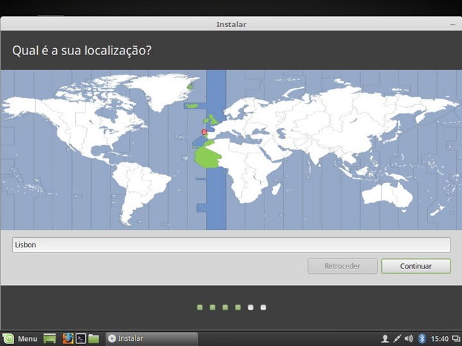Click the Instalar title bar text

231,24
